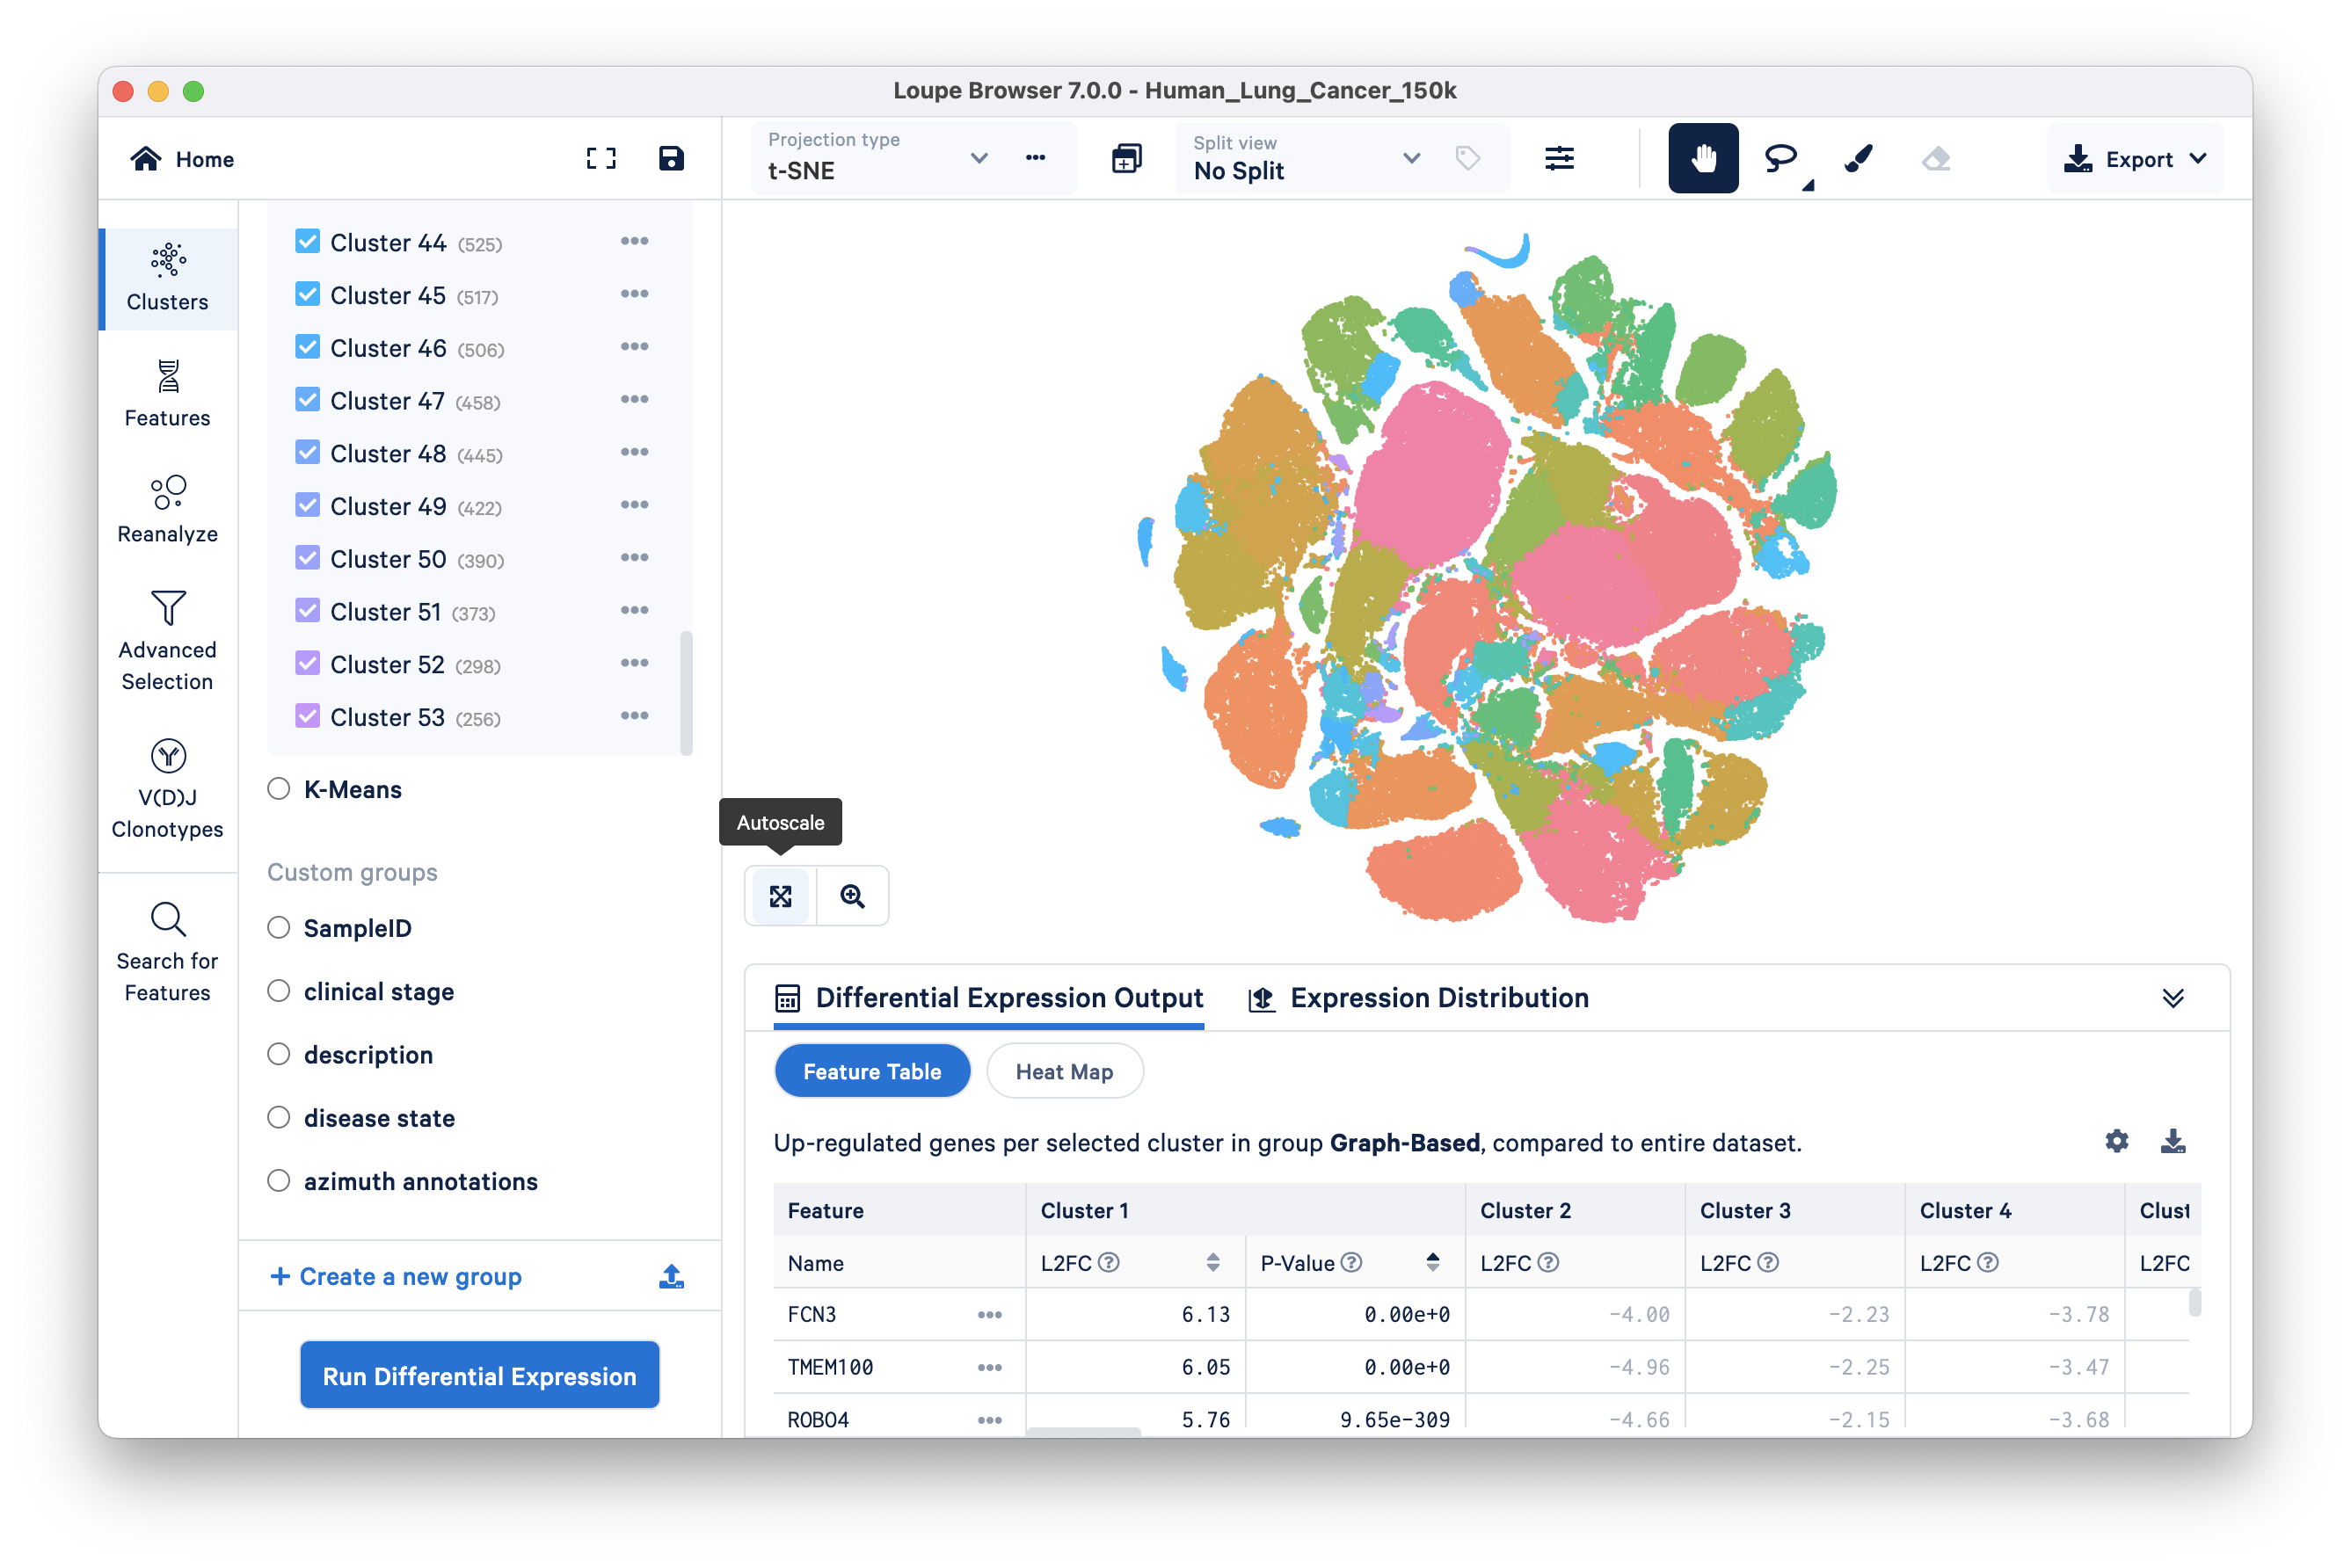Viewport: 2351px width, 1568px height.
Task: Click the Autoscale plot icon
Action: tap(781, 896)
